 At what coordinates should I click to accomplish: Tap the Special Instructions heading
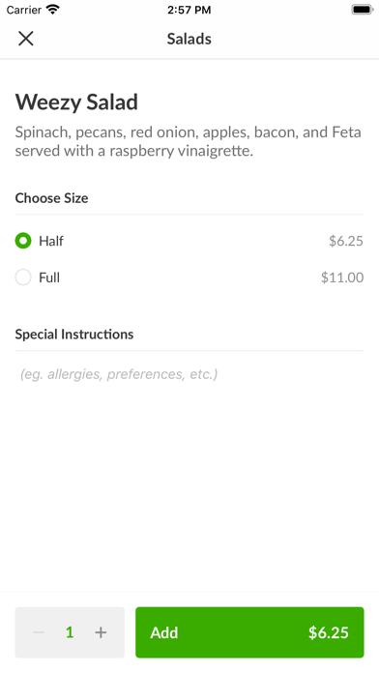[x=74, y=334]
